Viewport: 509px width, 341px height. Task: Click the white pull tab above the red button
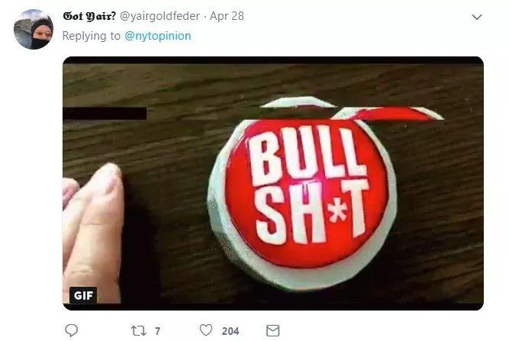tap(298, 102)
